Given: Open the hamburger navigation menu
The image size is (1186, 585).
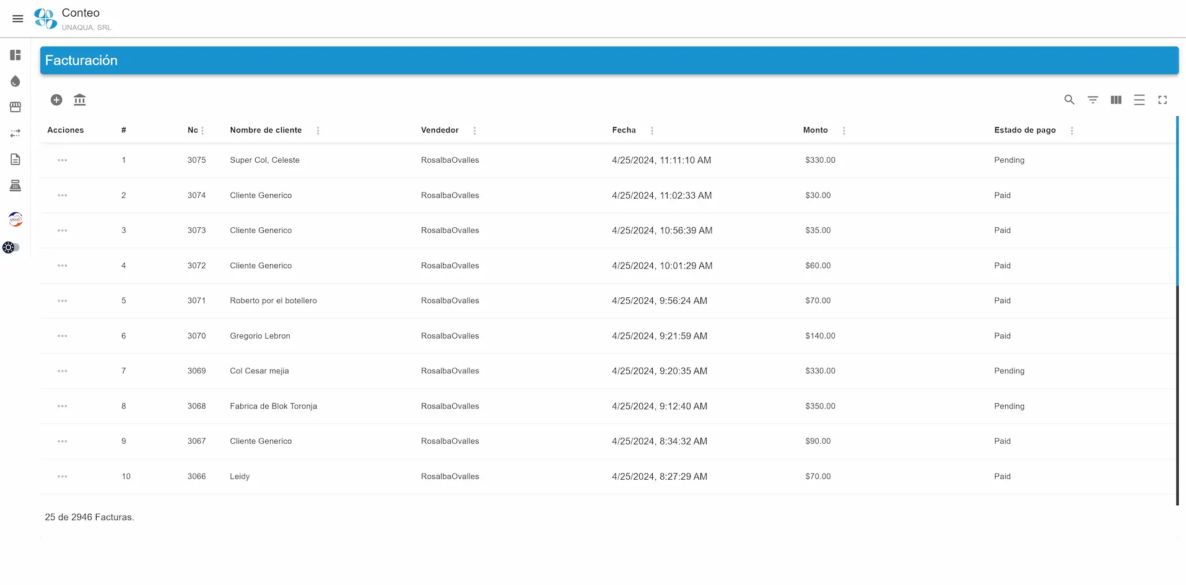Looking at the screenshot, I should coord(18,19).
